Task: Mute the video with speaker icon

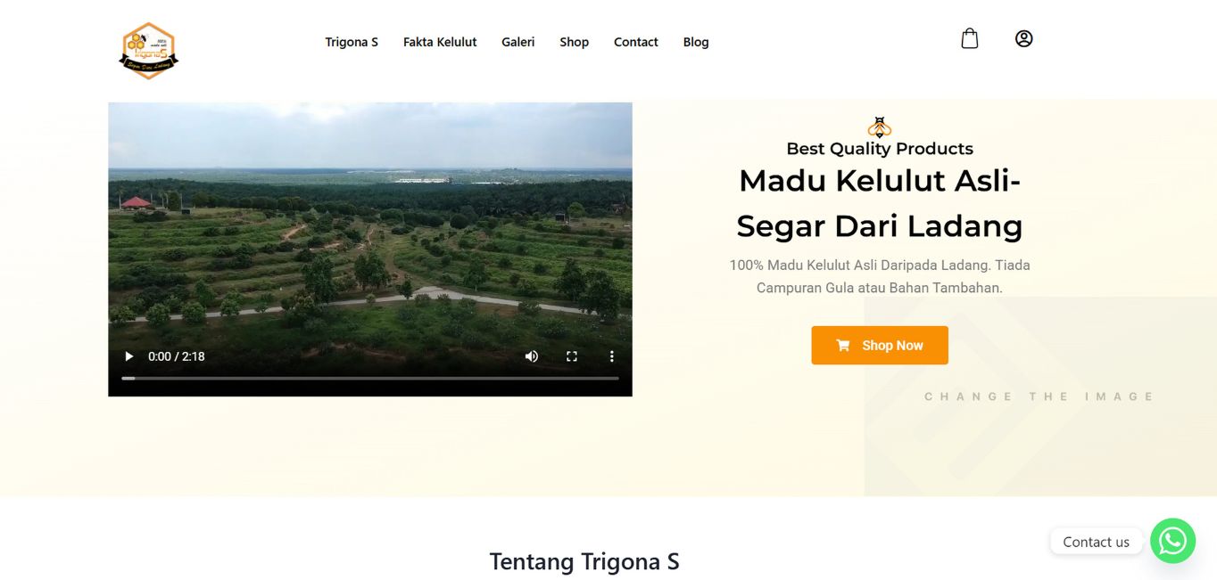Action: 532,356
